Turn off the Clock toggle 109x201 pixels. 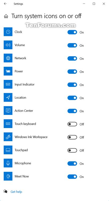(x=72, y=32)
